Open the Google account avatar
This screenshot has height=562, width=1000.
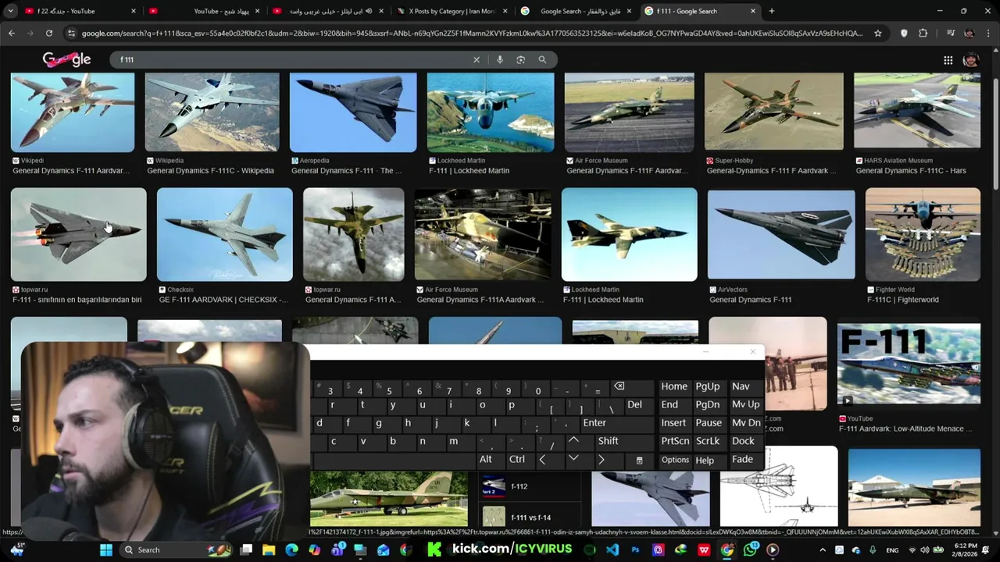pos(971,60)
